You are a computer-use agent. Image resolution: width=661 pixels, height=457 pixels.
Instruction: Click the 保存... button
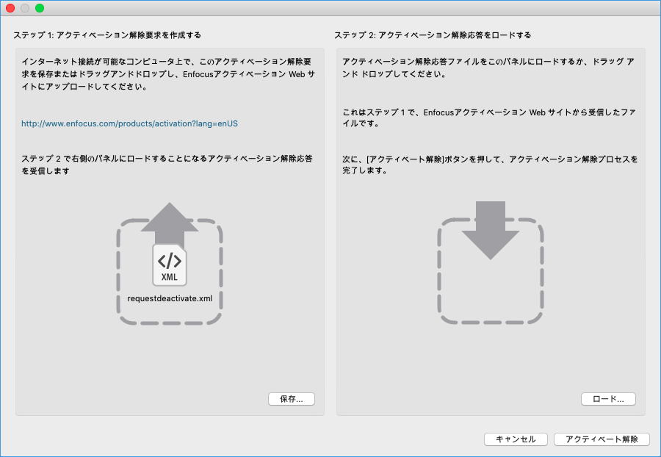292,399
